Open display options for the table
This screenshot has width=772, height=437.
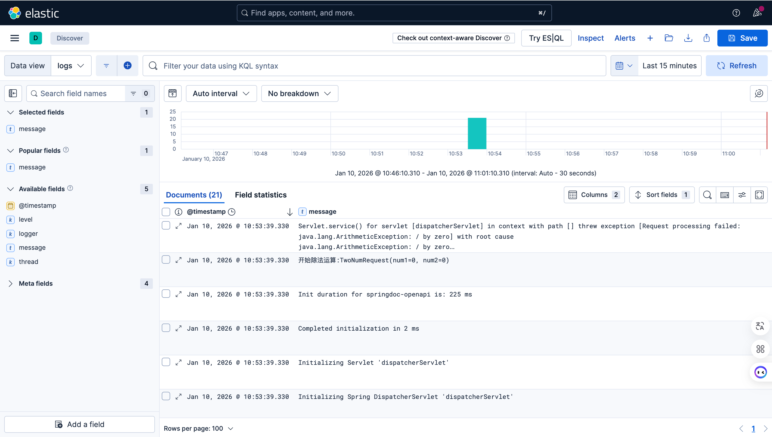tap(742, 195)
